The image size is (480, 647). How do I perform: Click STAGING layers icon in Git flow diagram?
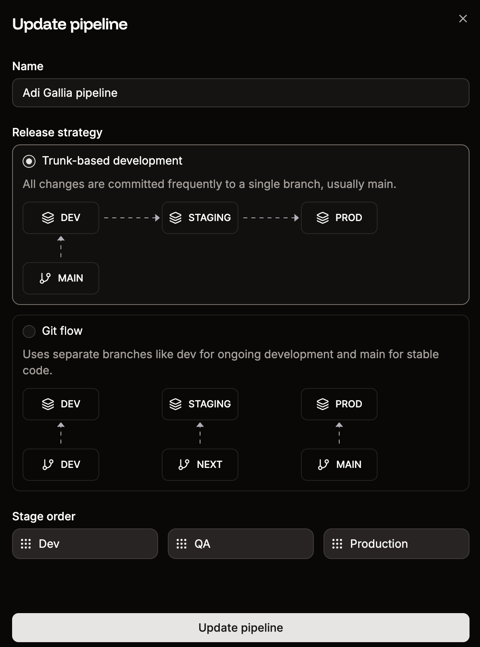point(175,404)
